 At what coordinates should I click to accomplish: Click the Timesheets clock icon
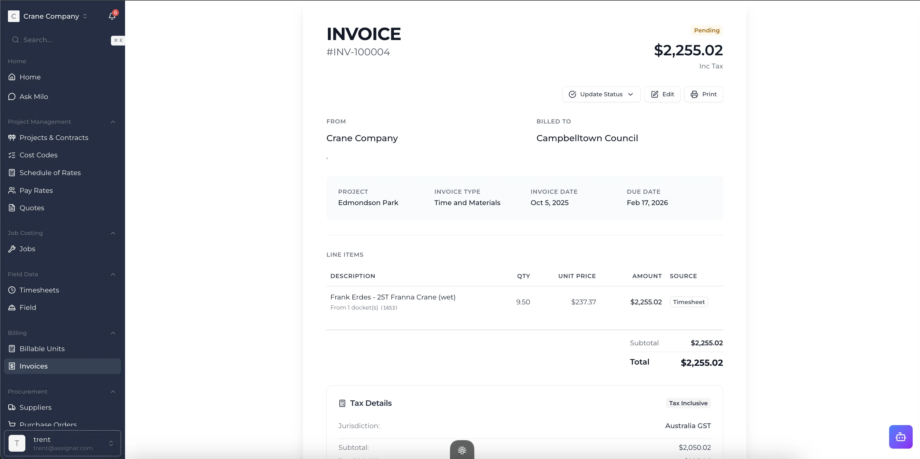pyautogui.click(x=12, y=290)
